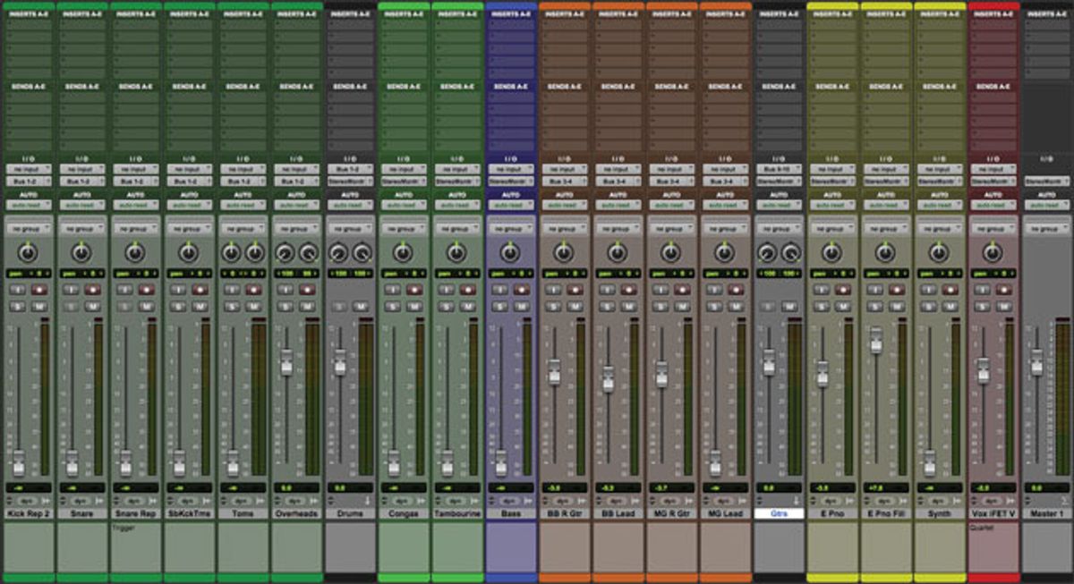
Task: Click the pan knob on the Synth track
Action: 939,253
